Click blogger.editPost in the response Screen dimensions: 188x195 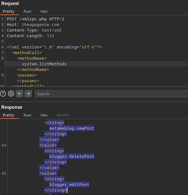pyautogui.click(x=69, y=184)
